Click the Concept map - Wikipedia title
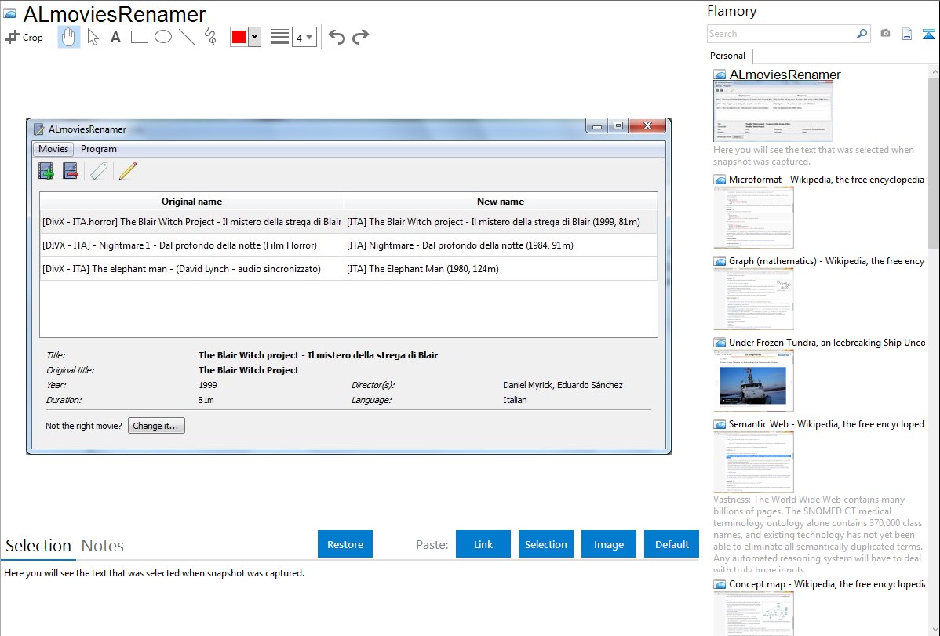 (x=827, y=583)
